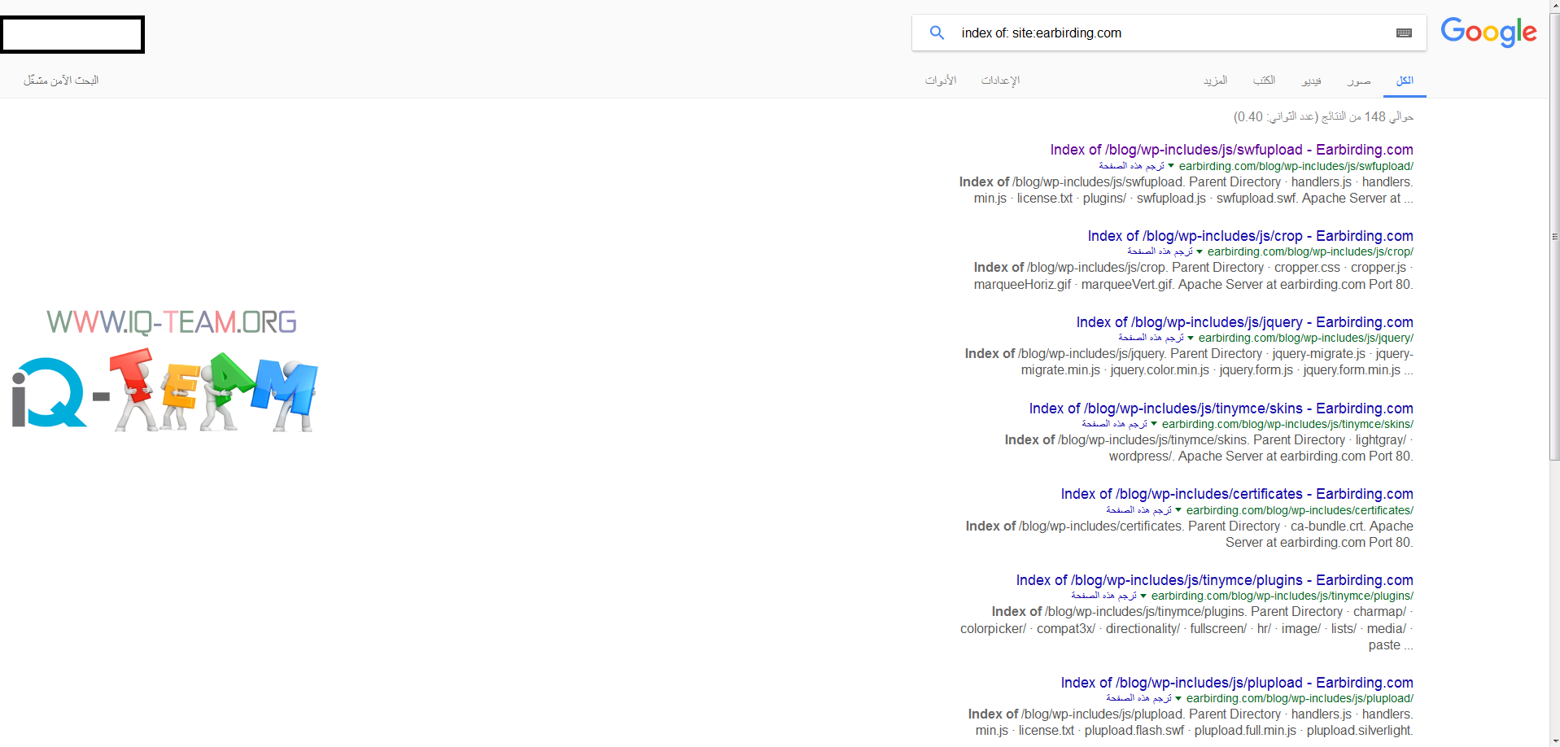1560x747 pixels.
Task: Expand the dropdown arrow beside the tinymce/plugins URL
Action: (x=1143, y=596)
